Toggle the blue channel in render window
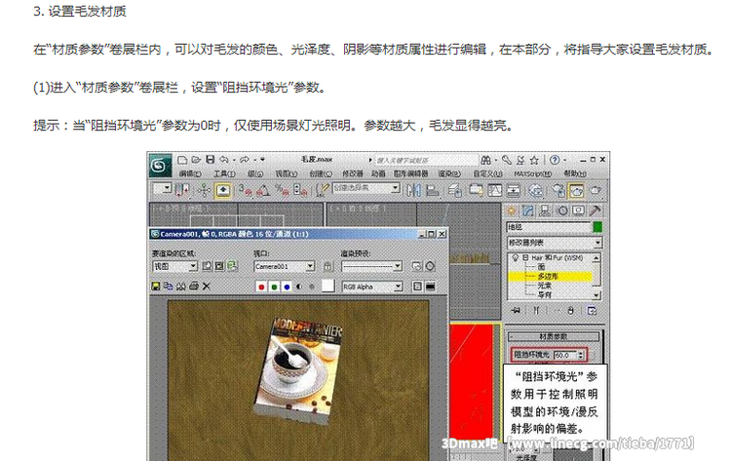The image size is (731, 461). [287, 287]
